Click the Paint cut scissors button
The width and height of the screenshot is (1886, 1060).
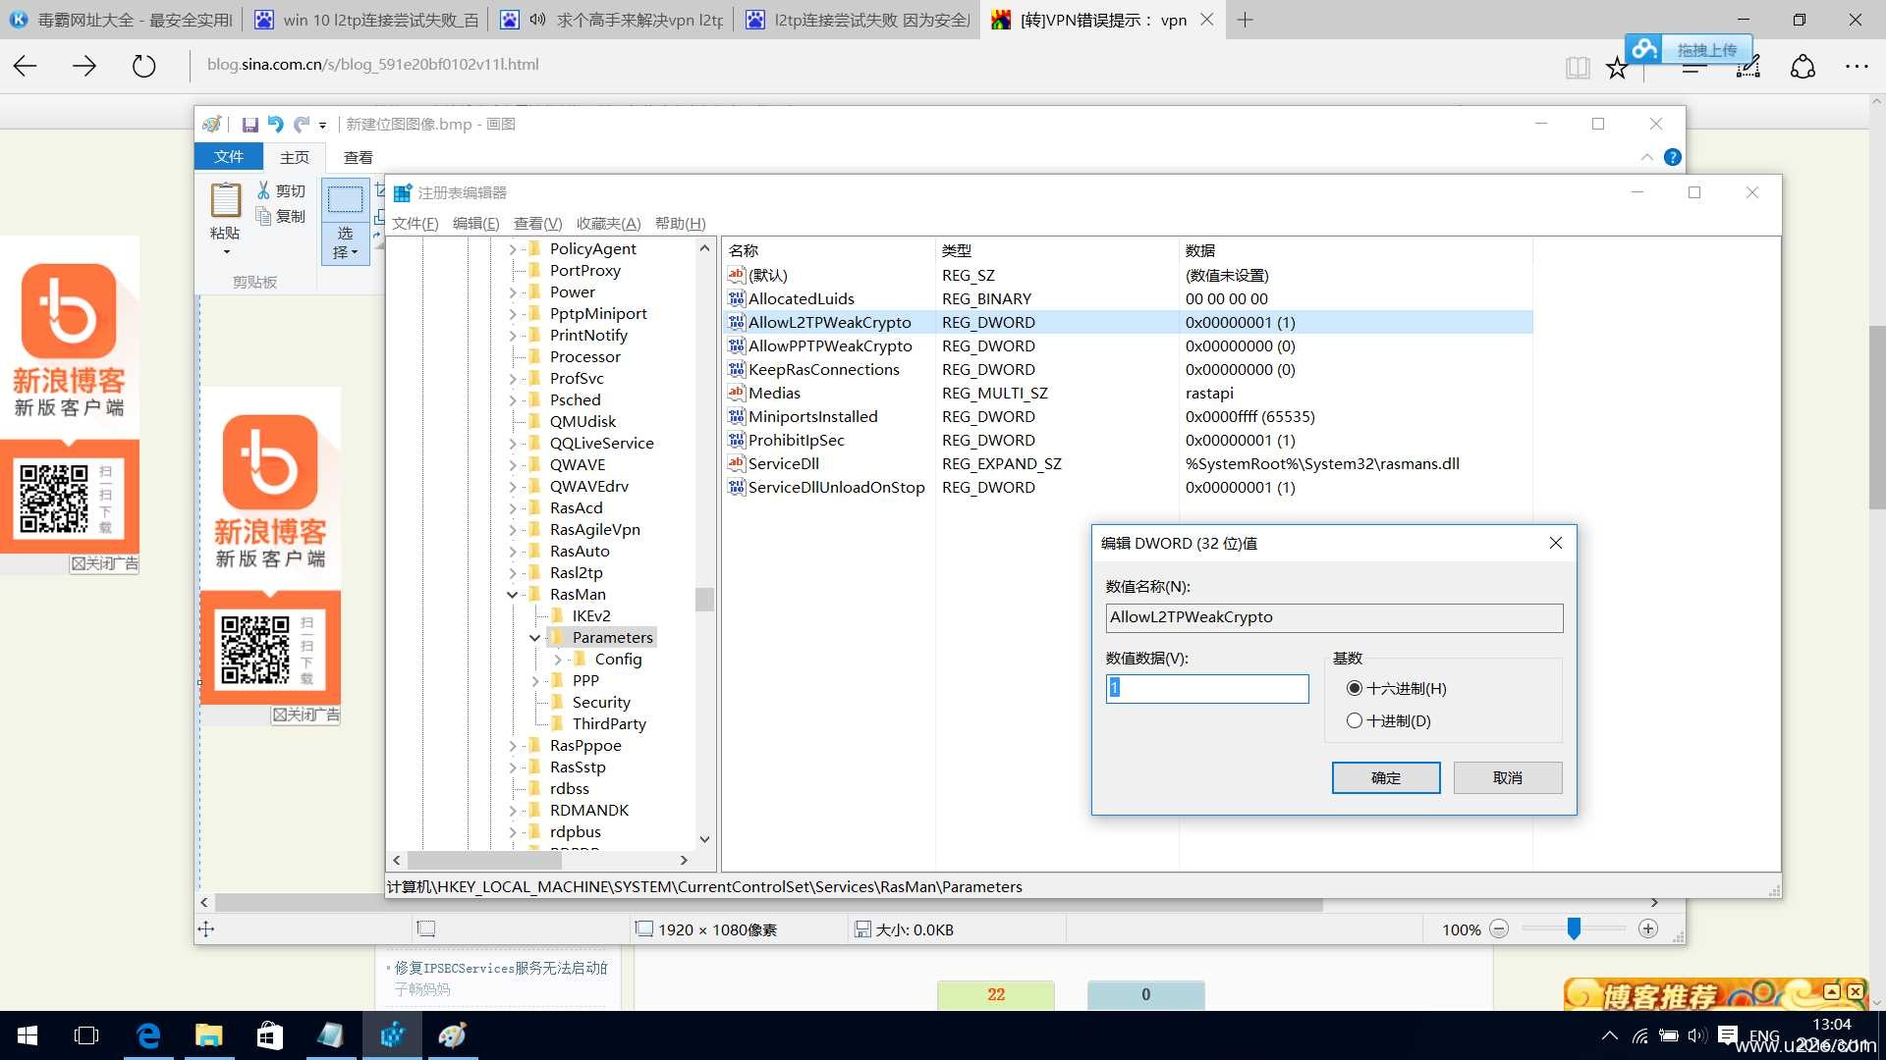point(281,190)
